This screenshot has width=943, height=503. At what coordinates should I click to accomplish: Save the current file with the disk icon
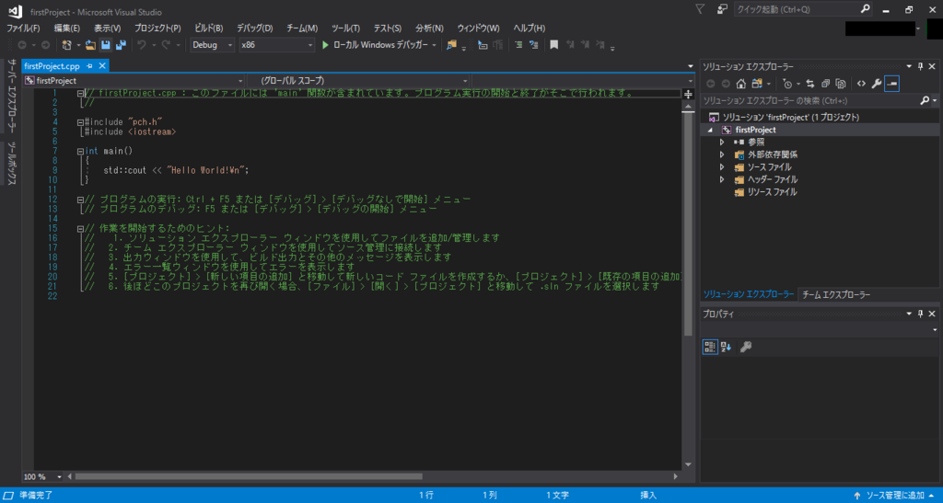tap(106, 45)
